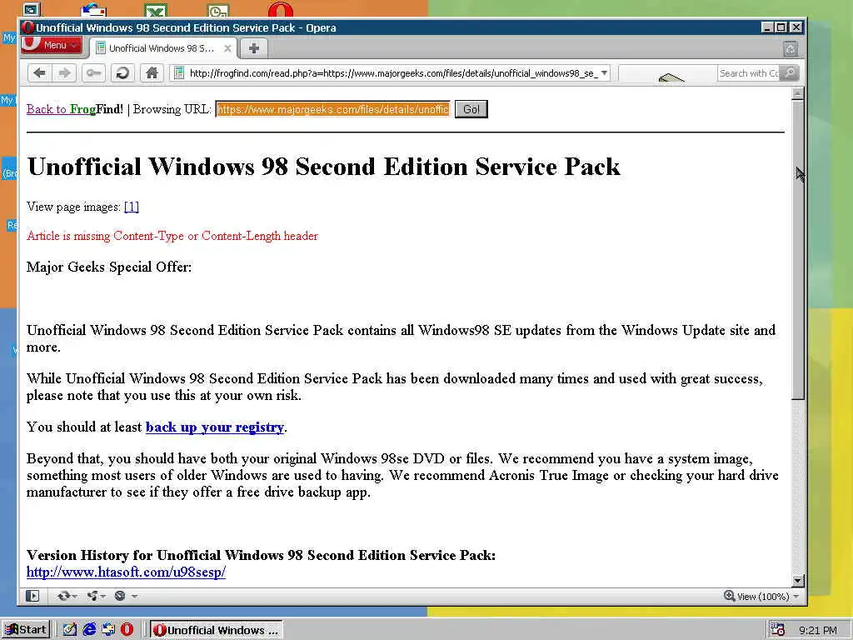Image resolution: width=853 pixels, height=640 pixels.
Task: Click the red 'Article is missing Content-Type' text
Action: pos(172,236)
